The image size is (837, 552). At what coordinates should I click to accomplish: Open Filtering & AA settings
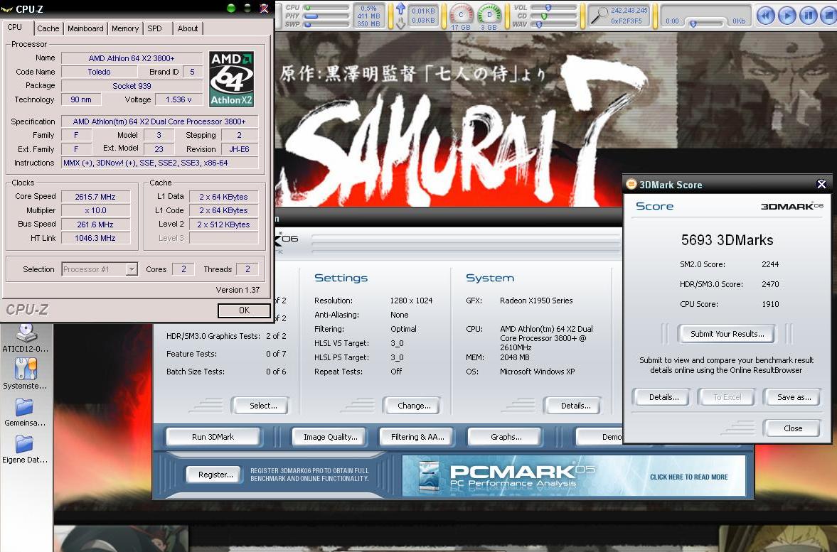coord(417,437)
